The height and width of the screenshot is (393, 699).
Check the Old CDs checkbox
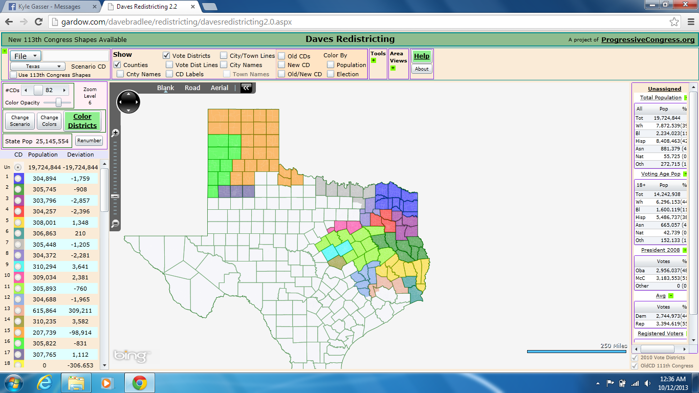[281, 56]
